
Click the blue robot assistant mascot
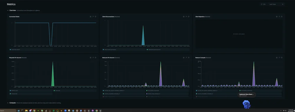coord(247,104)
